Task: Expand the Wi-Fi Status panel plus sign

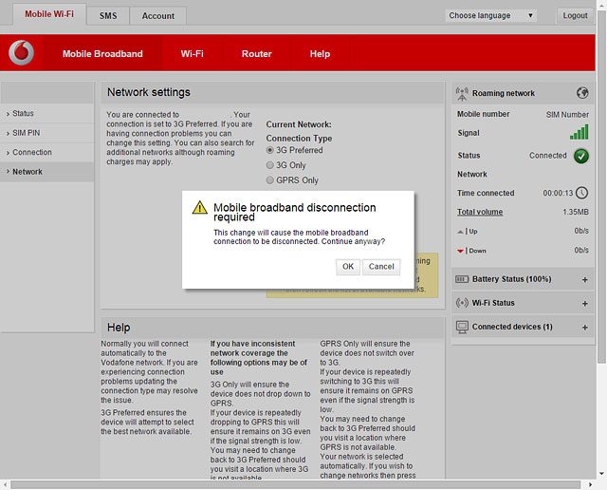Action: click(x=584, y=303)
